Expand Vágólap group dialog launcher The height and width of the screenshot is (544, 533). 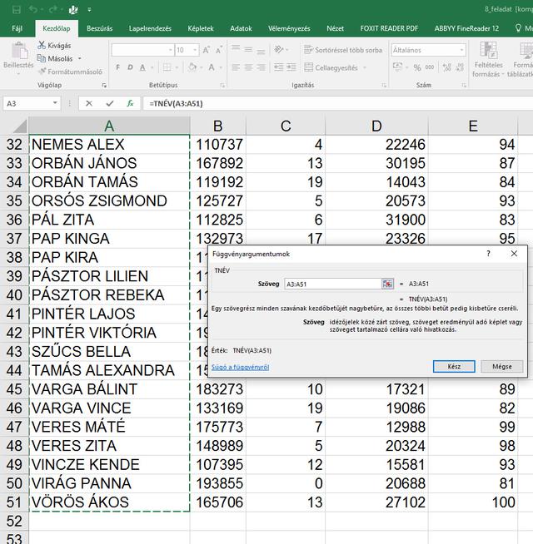104,85
